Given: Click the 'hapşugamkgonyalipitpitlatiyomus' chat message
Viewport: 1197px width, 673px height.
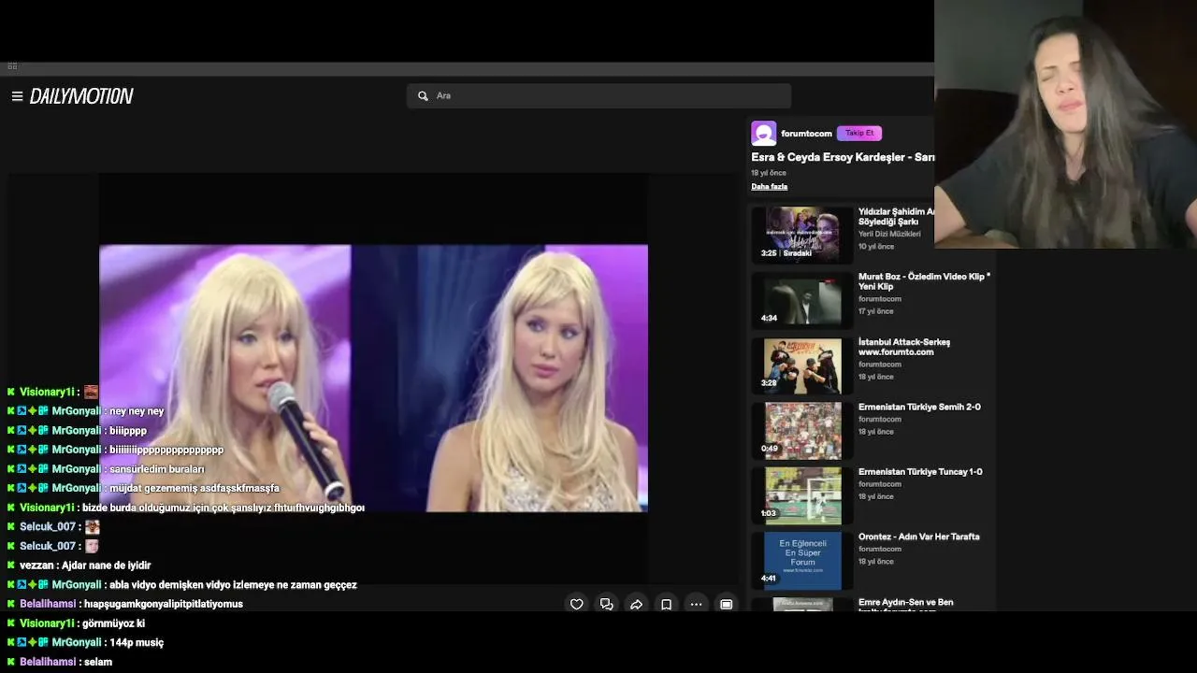Looking at the screenshot, I should point(163,604).
